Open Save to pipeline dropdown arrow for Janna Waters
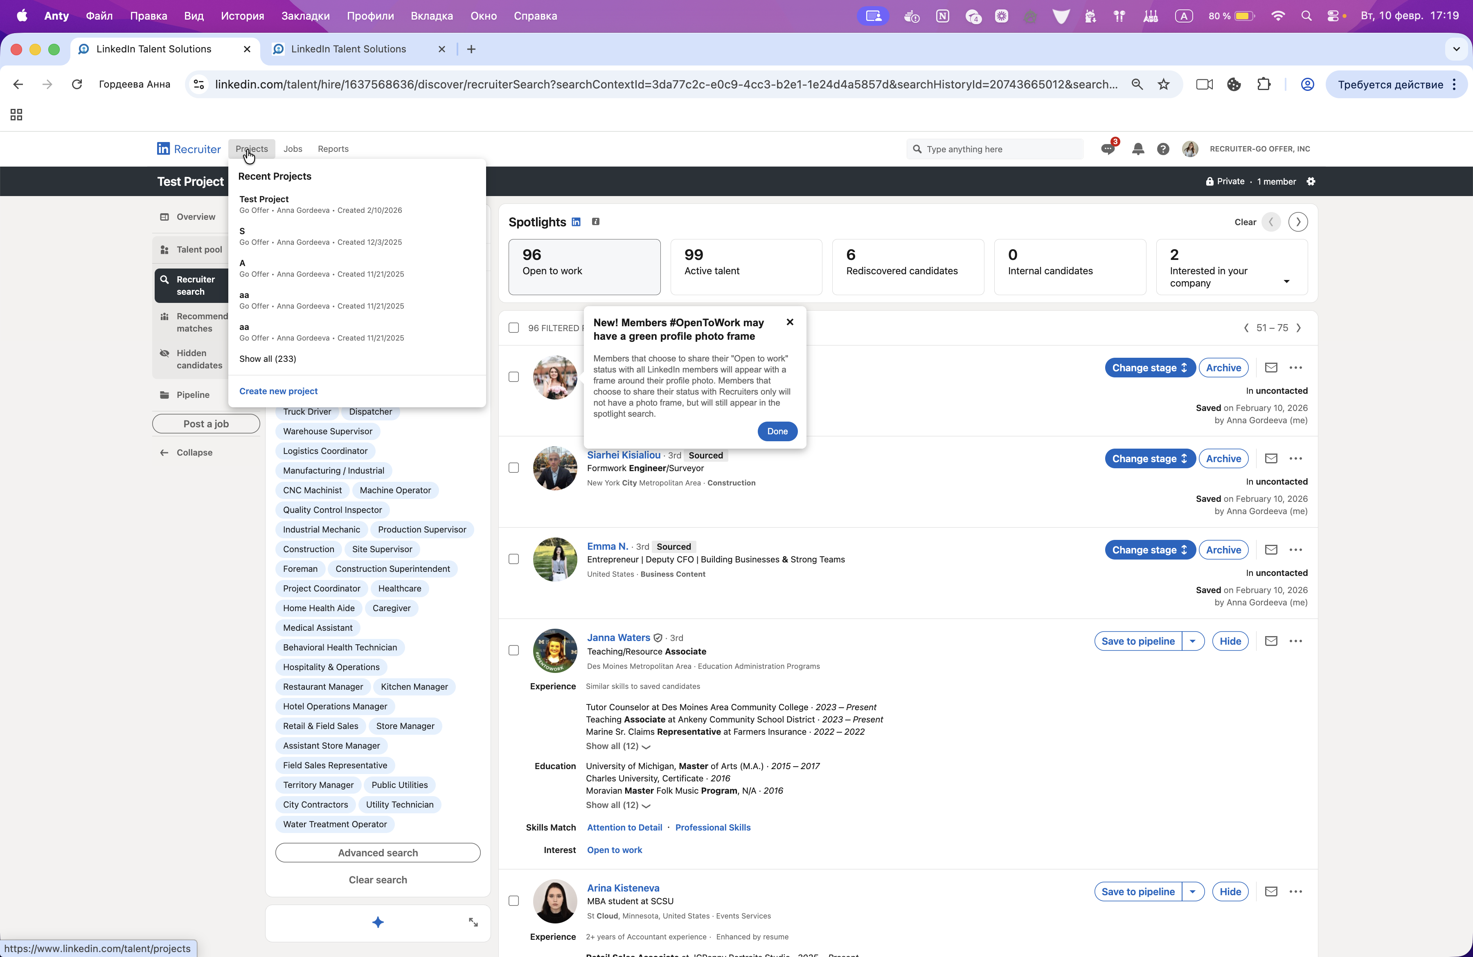The height and width of the screenshot is (957, 1473). tap(1193, 641)
